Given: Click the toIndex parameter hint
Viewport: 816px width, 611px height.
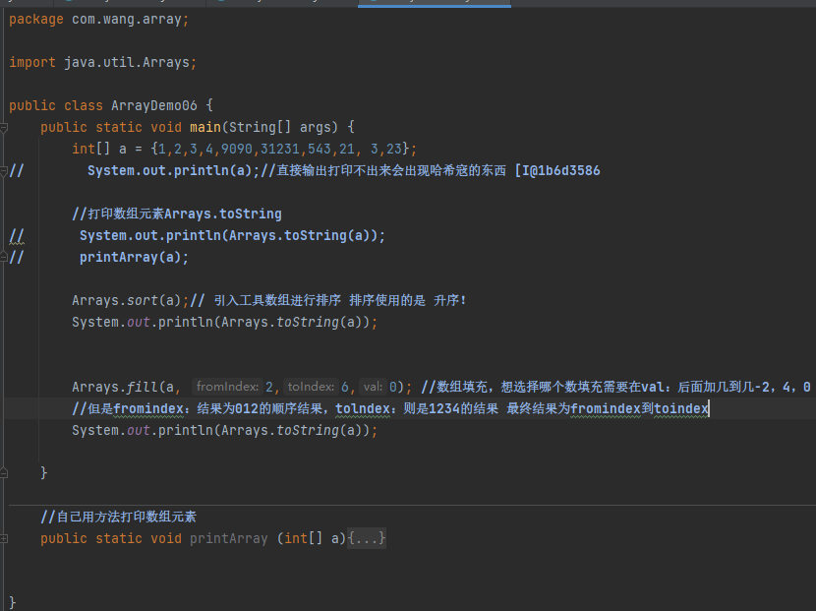Looking at the screenshot, I should click(311, 388).
